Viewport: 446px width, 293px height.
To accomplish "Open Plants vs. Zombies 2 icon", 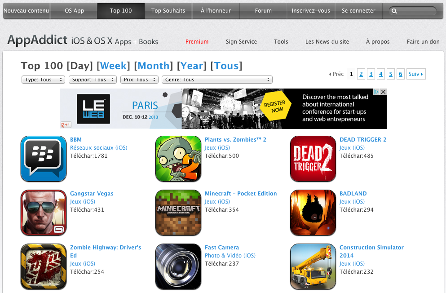I will pyautogui.click(x=178, y=159).
